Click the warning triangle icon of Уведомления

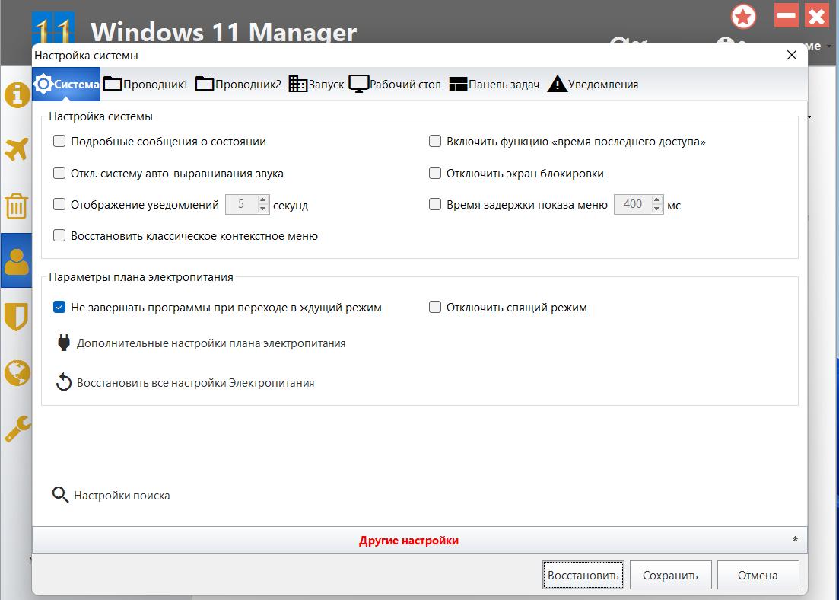pyautogui.click(x=557, y=84)
